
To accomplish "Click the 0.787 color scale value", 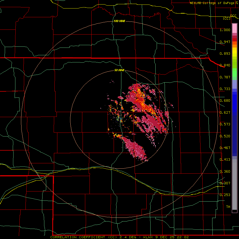I will [x=225, y=77].
